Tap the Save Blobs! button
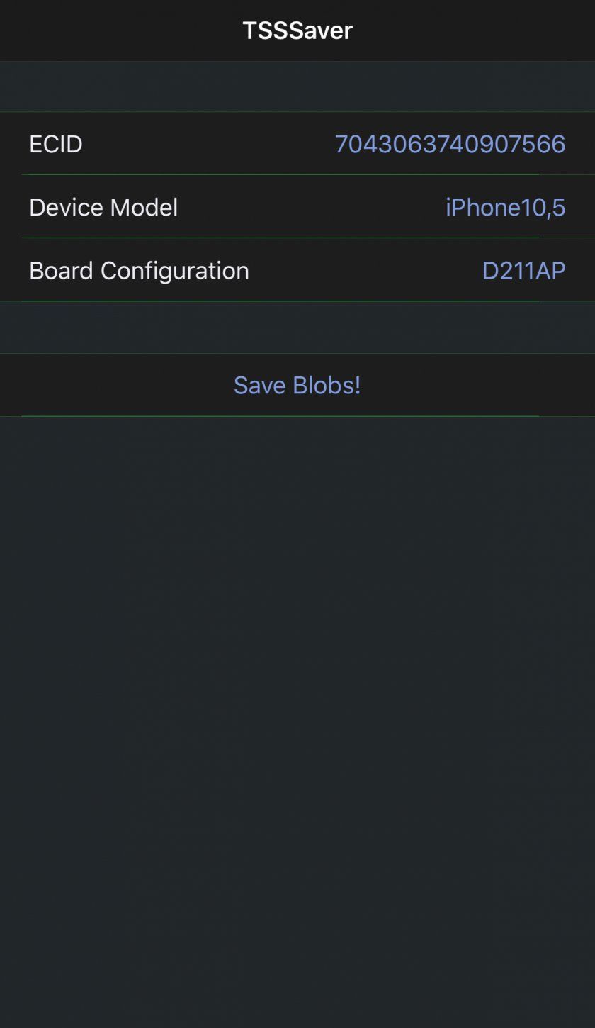The width and height of the screenshot is (595, 1028). pos(297,385)
